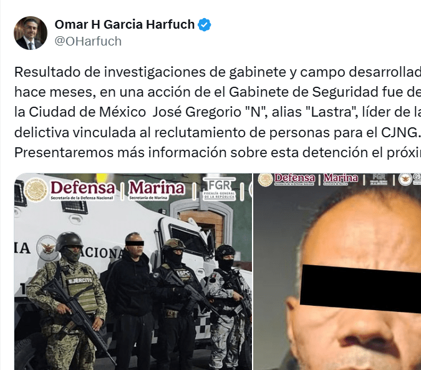Click the first line of the tweet text
This screenshot has width=421, height=370.
218,72
